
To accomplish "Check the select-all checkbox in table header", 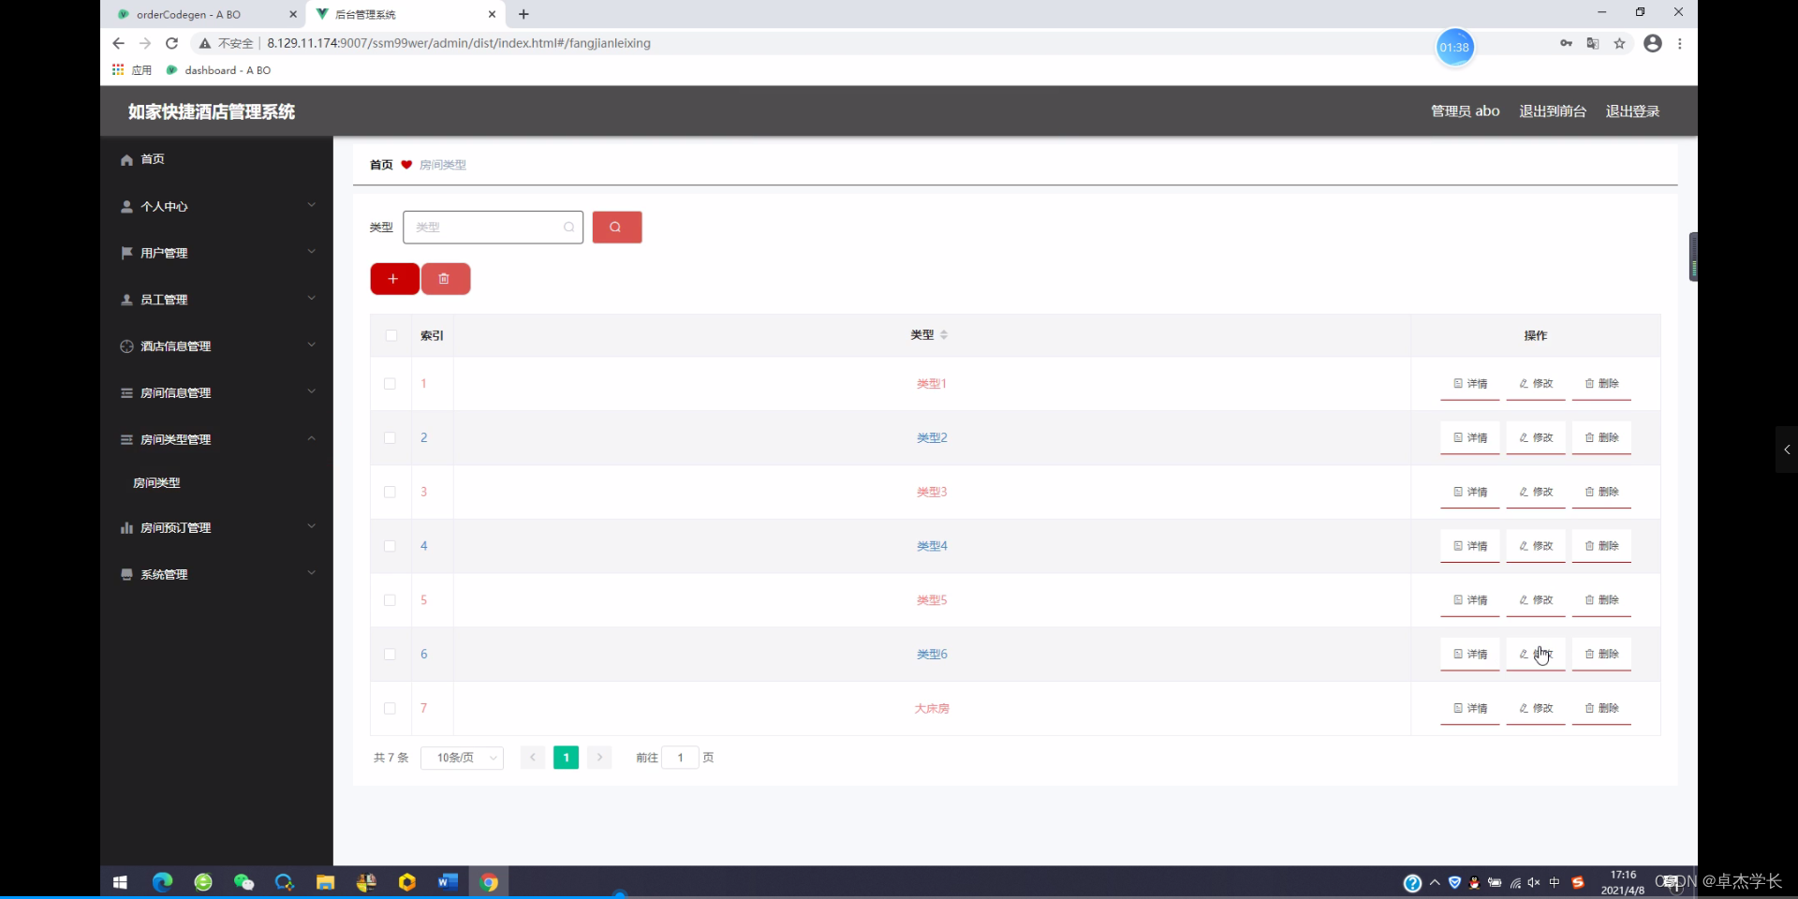I will coord(391,335).
